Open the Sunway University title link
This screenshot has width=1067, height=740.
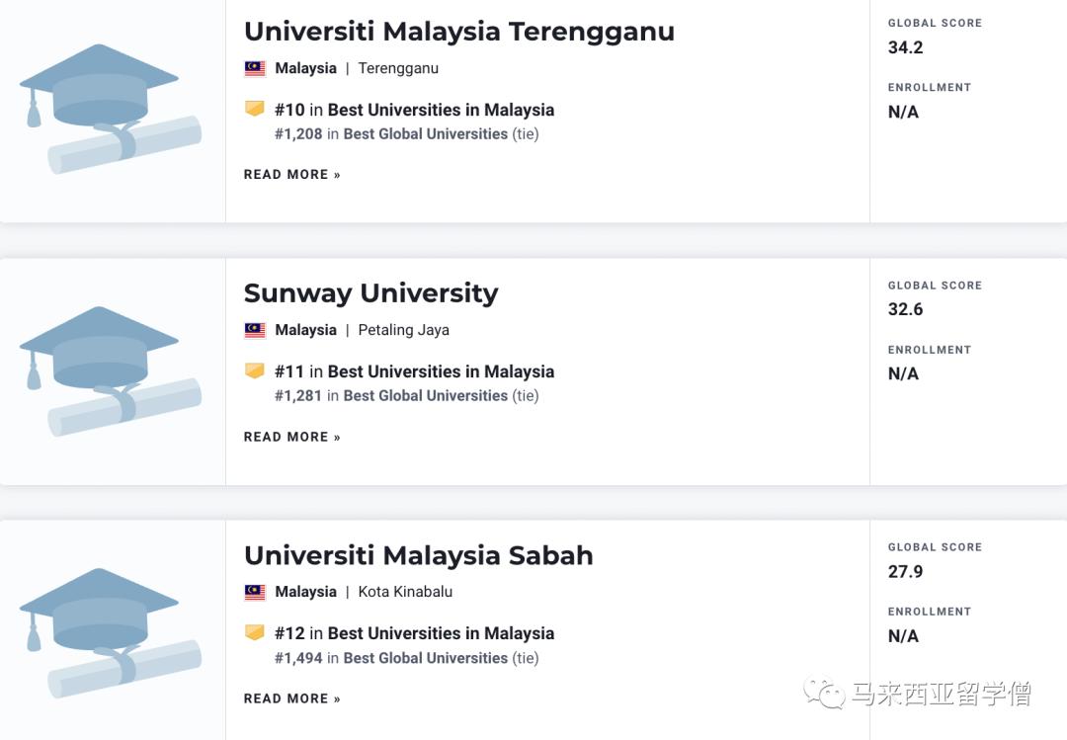click(370, 293)
